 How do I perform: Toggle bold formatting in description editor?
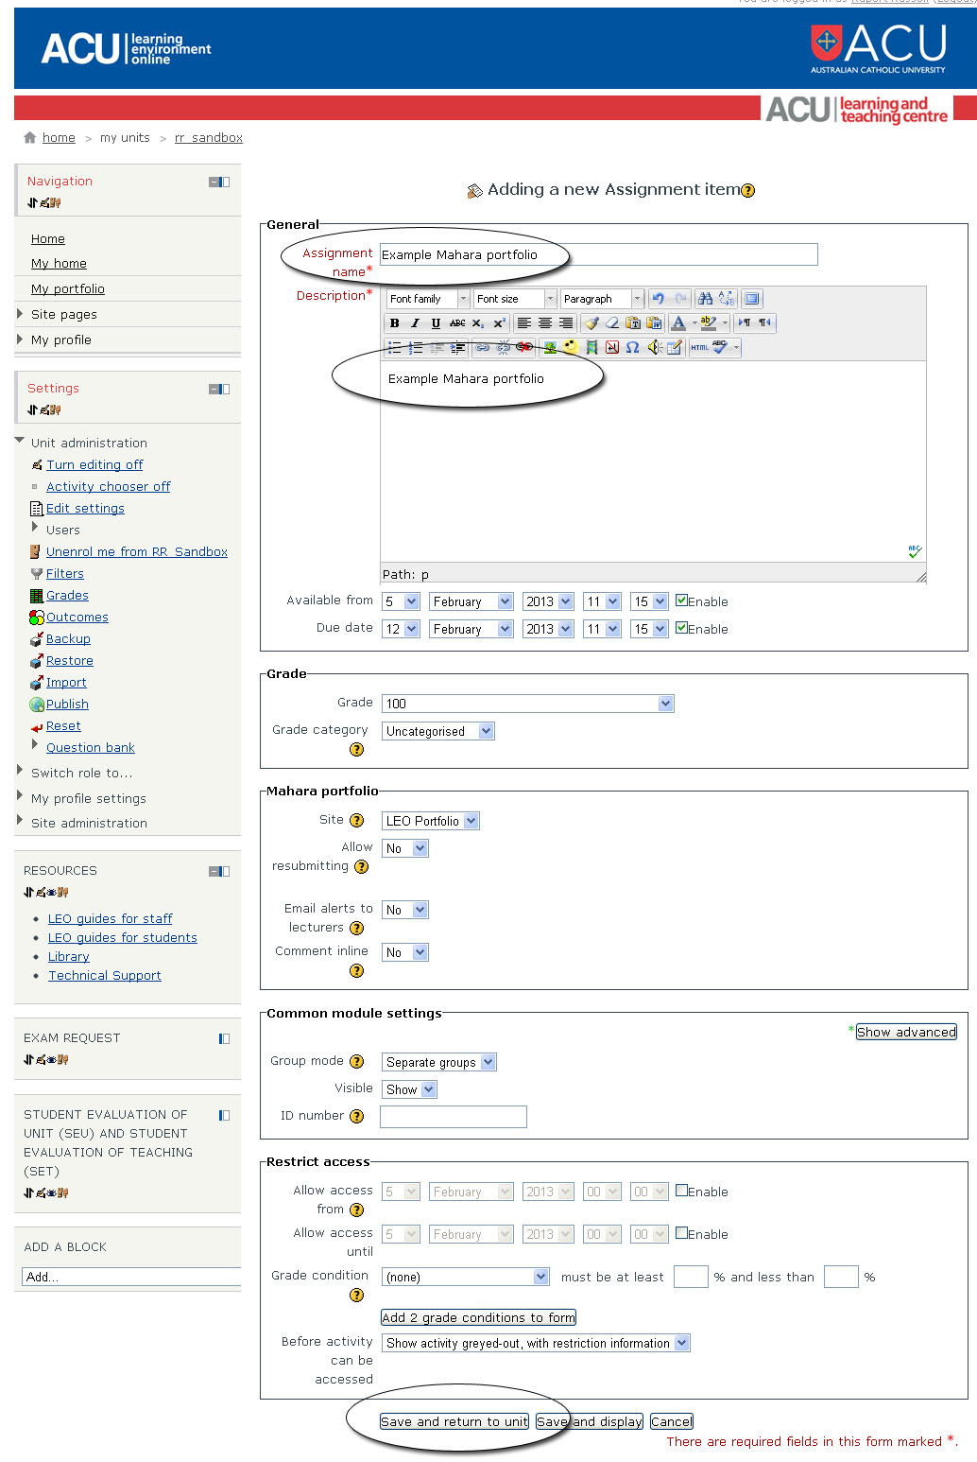[x=395, y=323]
